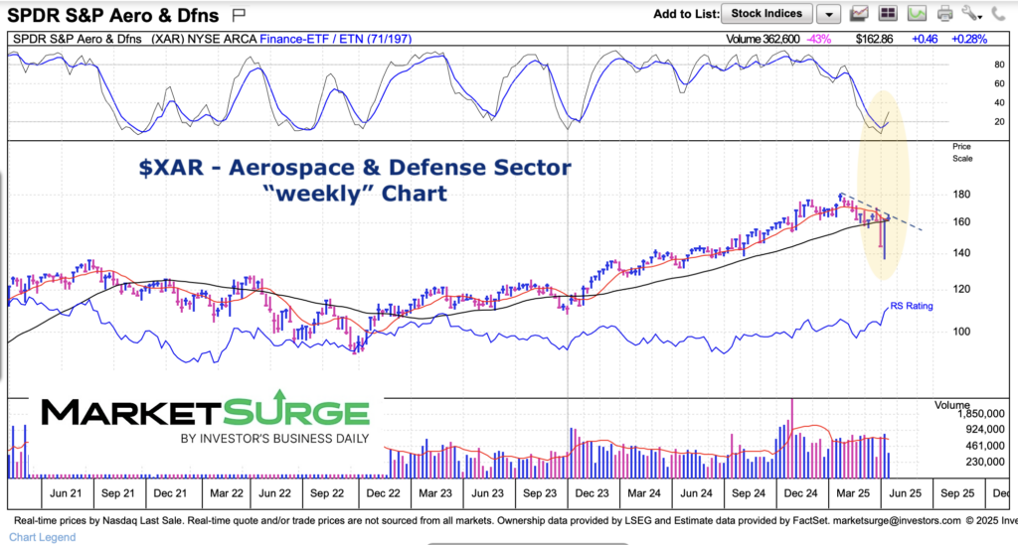
Task: Click the 230,000 volume scale label
Action: [x=983, y=462]
